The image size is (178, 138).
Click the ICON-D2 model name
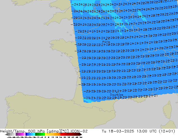coord(79,131)
